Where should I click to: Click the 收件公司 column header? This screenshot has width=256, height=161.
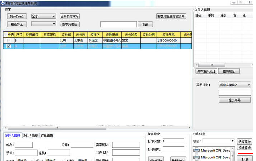click(x=149, y=35)
